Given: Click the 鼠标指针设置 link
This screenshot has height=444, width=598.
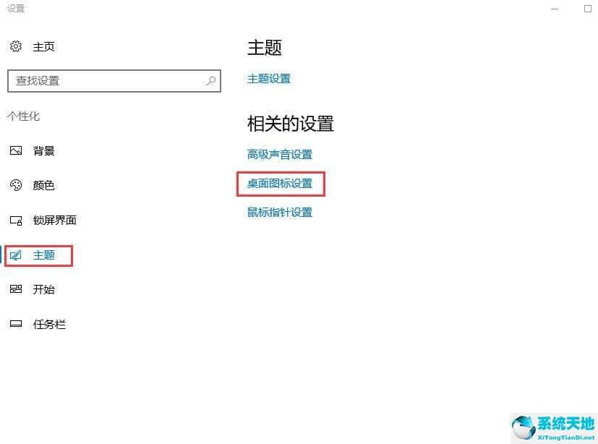Looking at the screenshot, I should click(281, 212).
